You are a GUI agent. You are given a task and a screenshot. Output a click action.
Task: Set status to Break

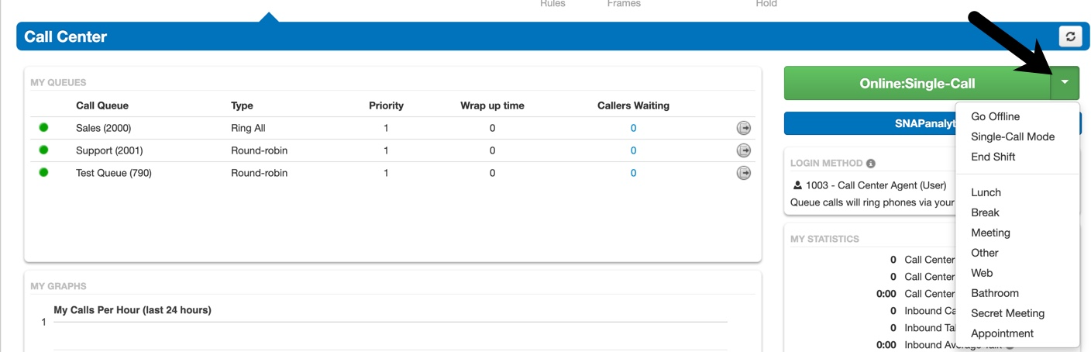point(985,212)
